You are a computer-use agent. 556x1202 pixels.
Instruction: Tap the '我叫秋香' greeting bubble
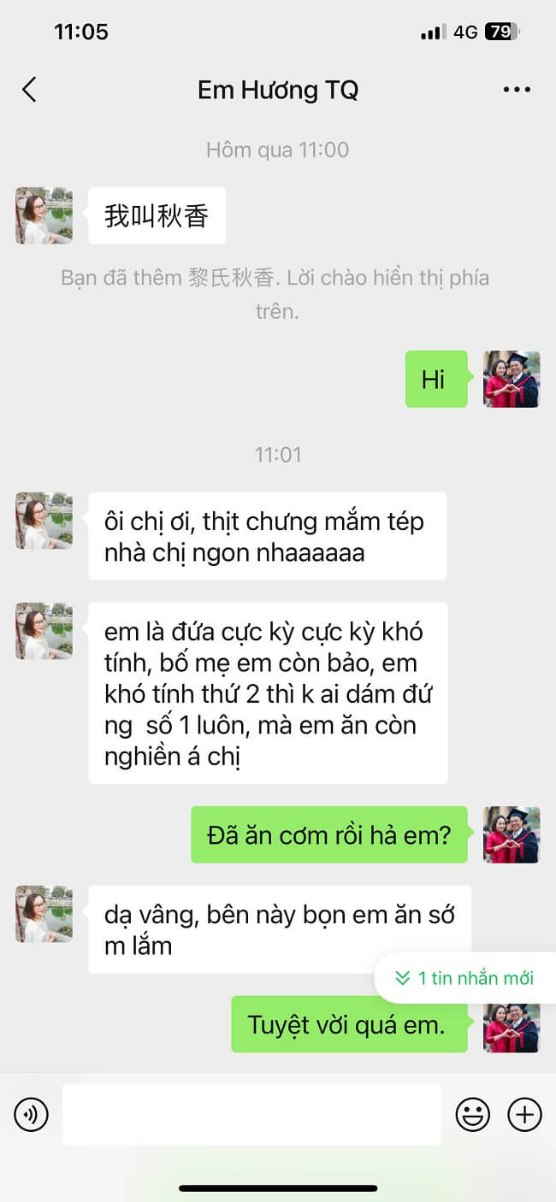pos(157,215)
